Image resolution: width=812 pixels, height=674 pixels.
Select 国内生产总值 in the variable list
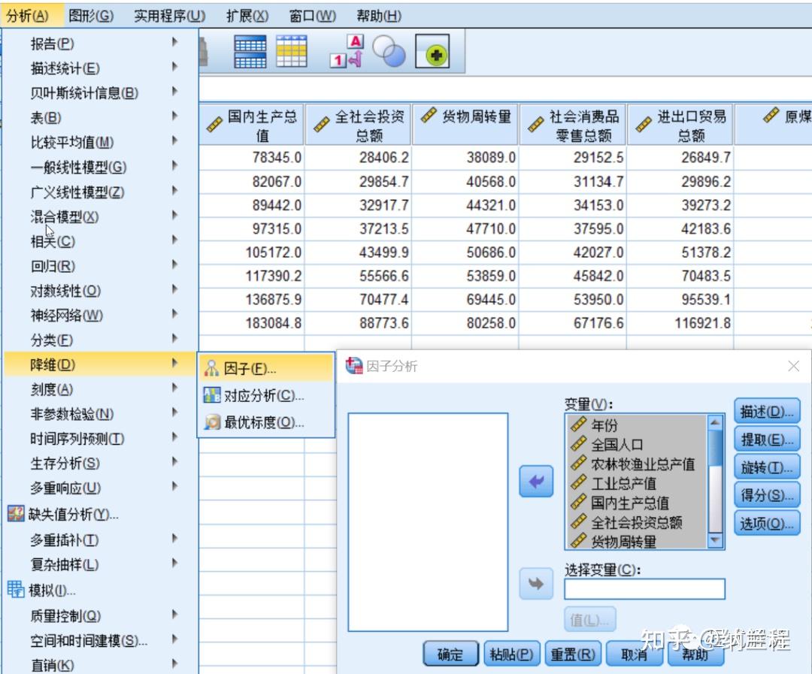coord(637,503)
